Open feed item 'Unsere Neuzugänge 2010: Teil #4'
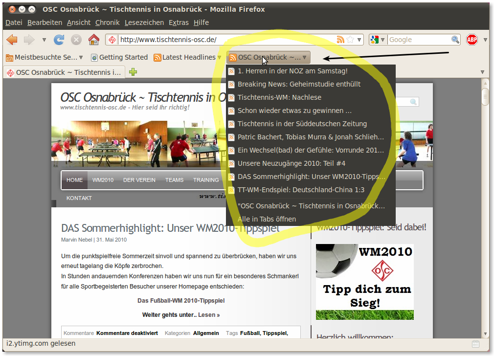 pos(311,164)
